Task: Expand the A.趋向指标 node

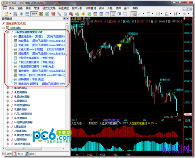Action: tap(8, 92)
